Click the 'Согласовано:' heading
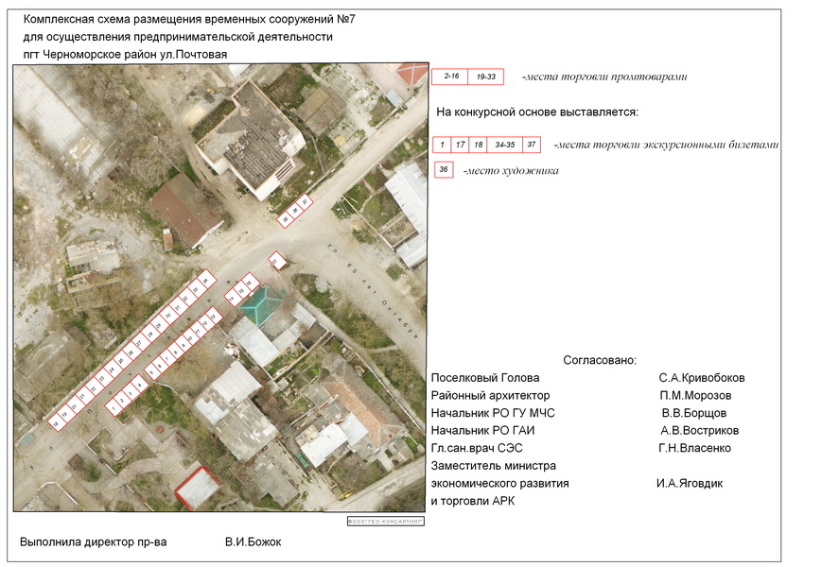822x567 pixels. 600,360
